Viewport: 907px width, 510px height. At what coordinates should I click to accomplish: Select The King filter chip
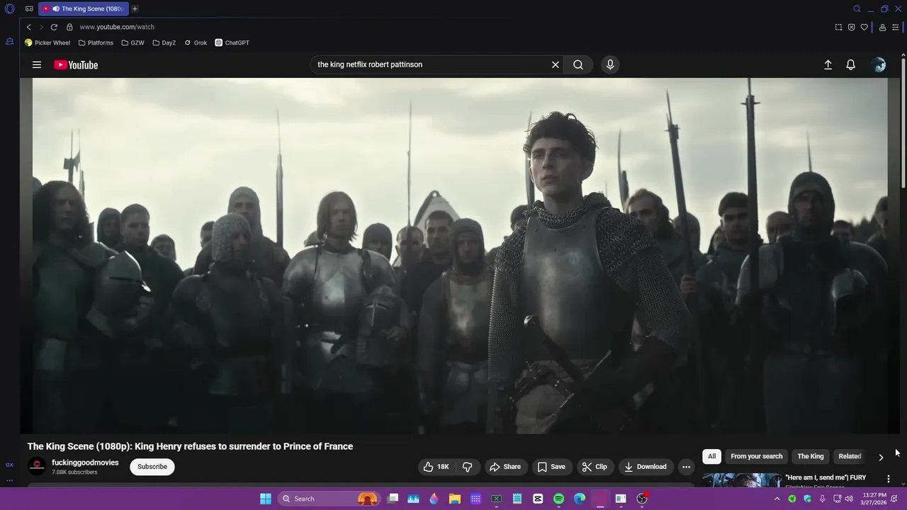(x=811, y=456)
